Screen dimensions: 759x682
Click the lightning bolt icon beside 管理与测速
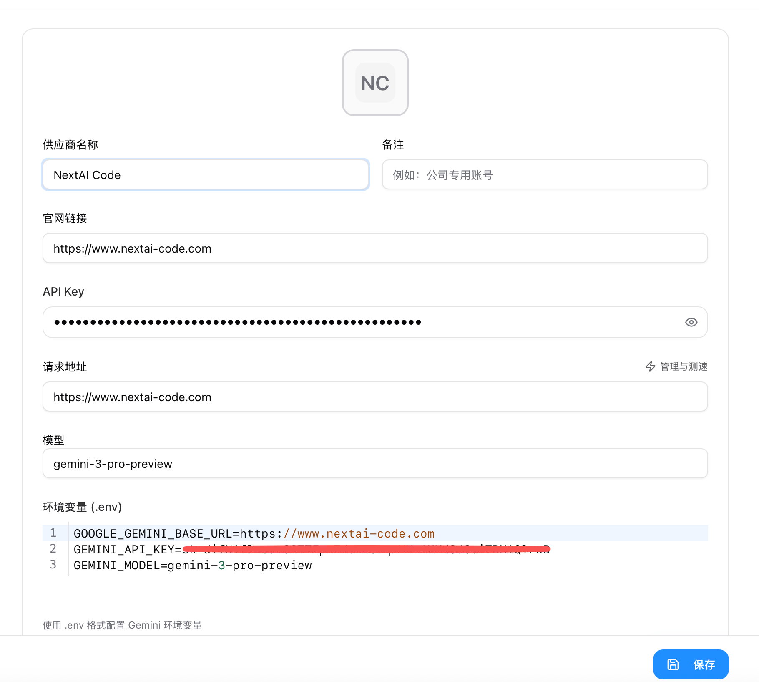651,367
